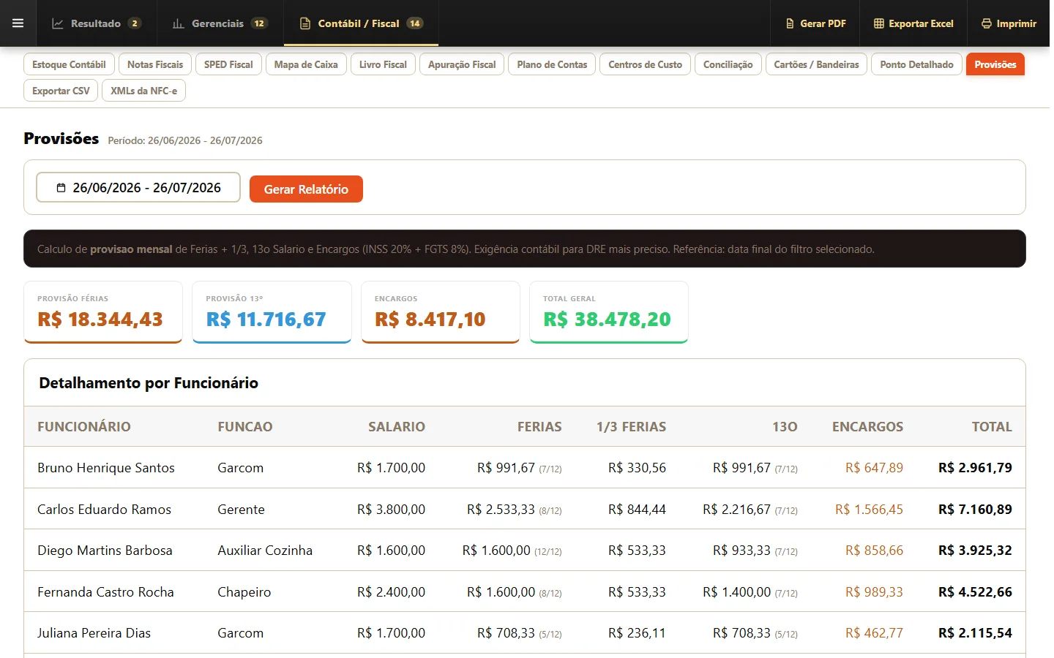Screen dimensions: 1054x658
Task: Open the Ponto Detalhado tab
Action: (x=916, y=64)
